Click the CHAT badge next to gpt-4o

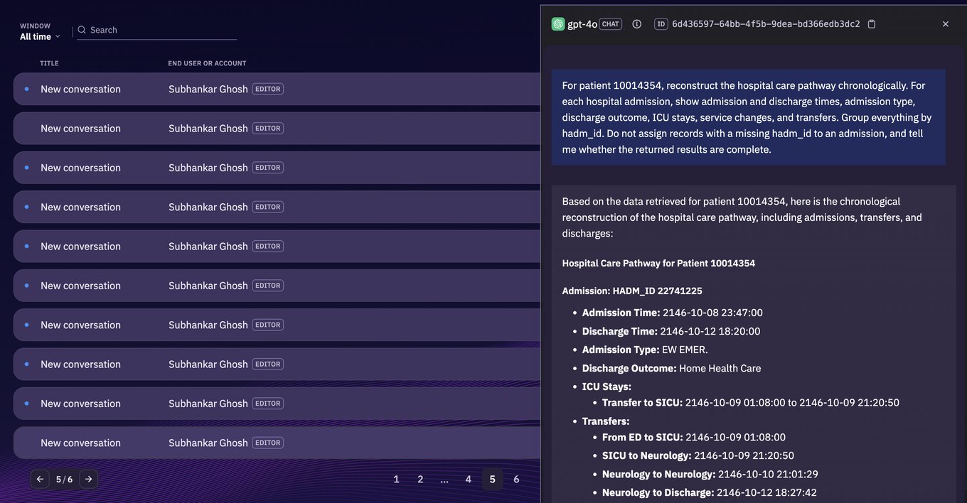tap(611, 24)
